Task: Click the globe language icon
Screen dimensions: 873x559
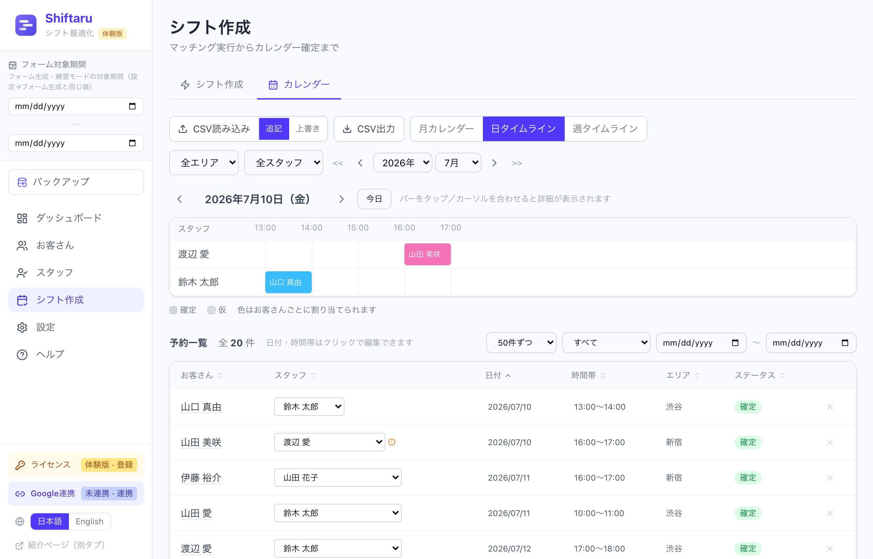Action: [20, 521]
